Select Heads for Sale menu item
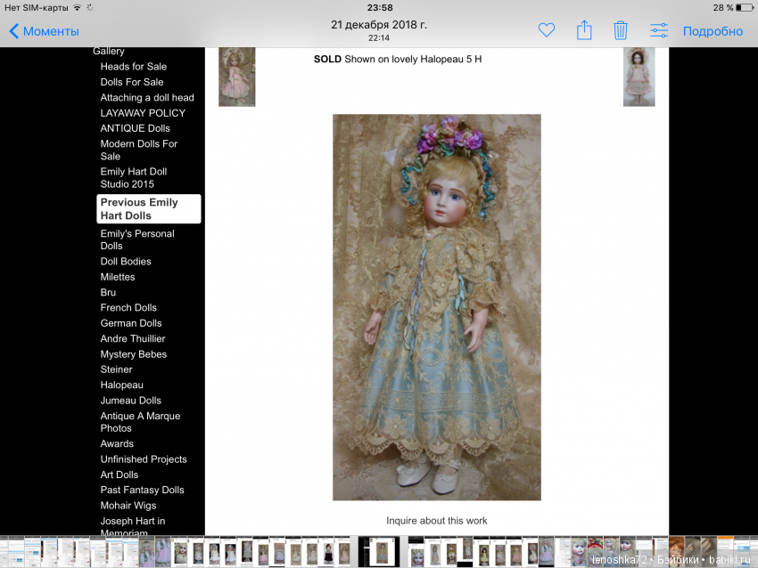758x568 pixels. tap(133, 67)
